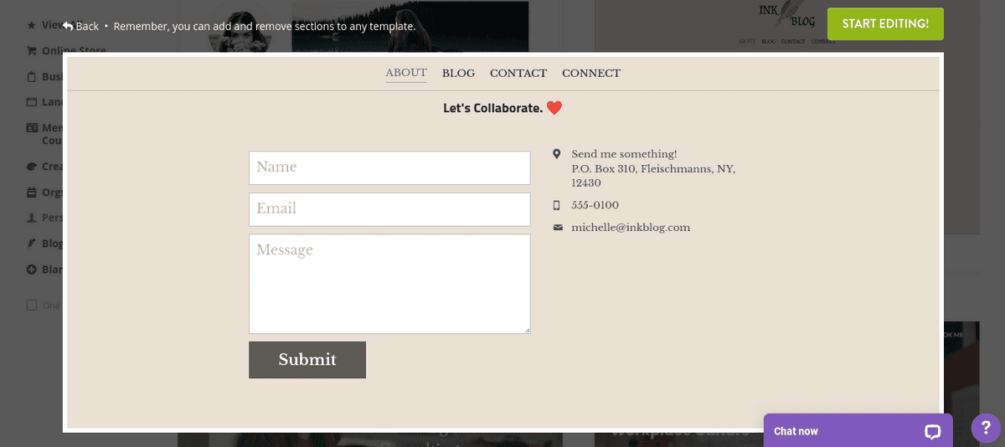Focus the Email input field
The width and height of the screenshot is (1005, 447).
pos(389,209)
